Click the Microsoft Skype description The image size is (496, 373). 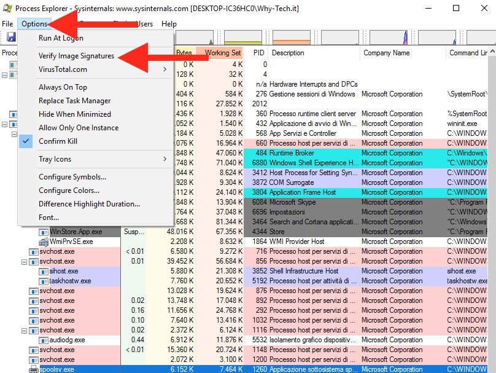(293, 202)
